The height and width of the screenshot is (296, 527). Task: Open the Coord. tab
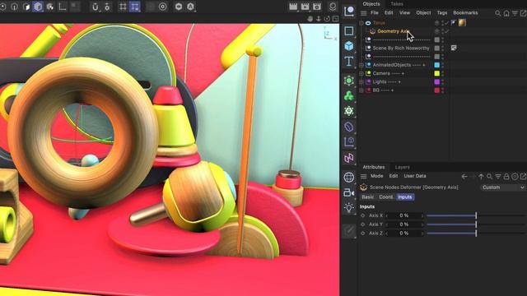click(x=386, y=197)
